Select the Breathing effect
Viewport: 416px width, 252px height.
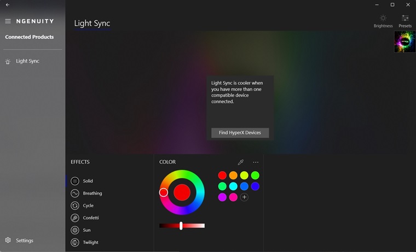point(92,193)
